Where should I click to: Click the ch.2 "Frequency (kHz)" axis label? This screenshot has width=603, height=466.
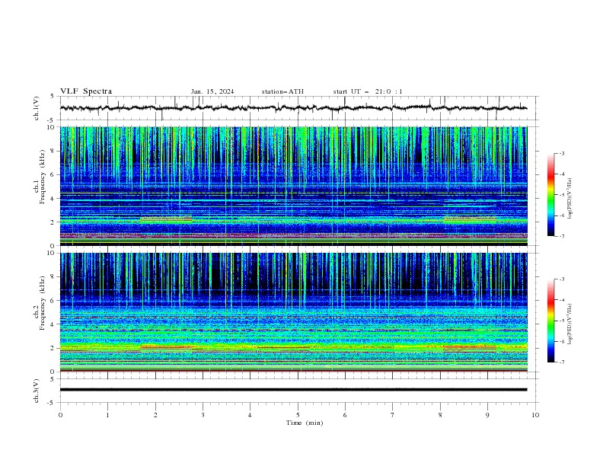pyautogui.click(x=43, y=302)
